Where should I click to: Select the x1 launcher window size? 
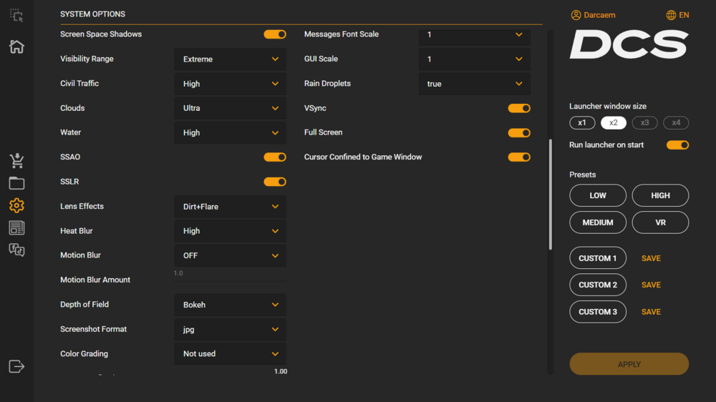pos(582,123)
